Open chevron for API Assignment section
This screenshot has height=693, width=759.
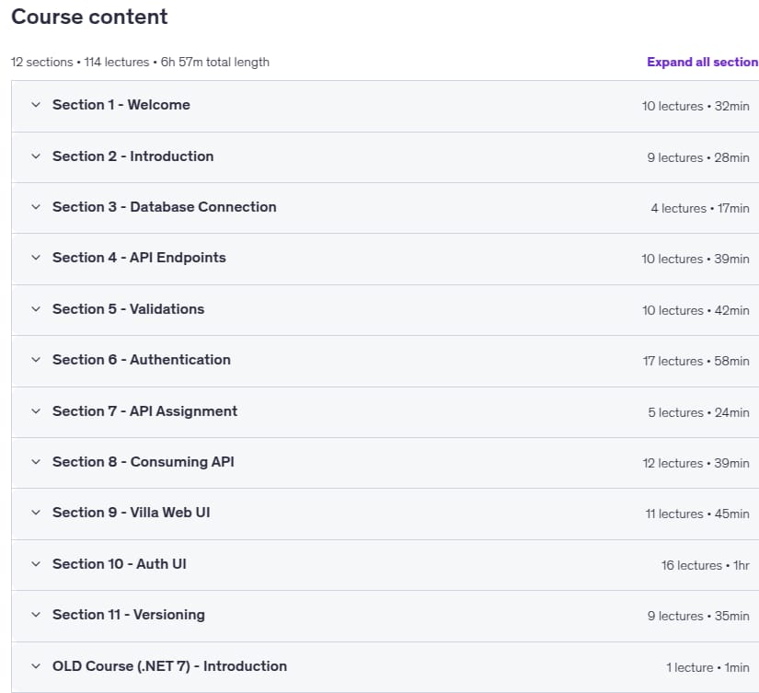36,411
